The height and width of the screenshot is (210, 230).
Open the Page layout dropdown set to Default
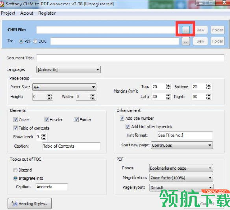[x=181, y=188]
